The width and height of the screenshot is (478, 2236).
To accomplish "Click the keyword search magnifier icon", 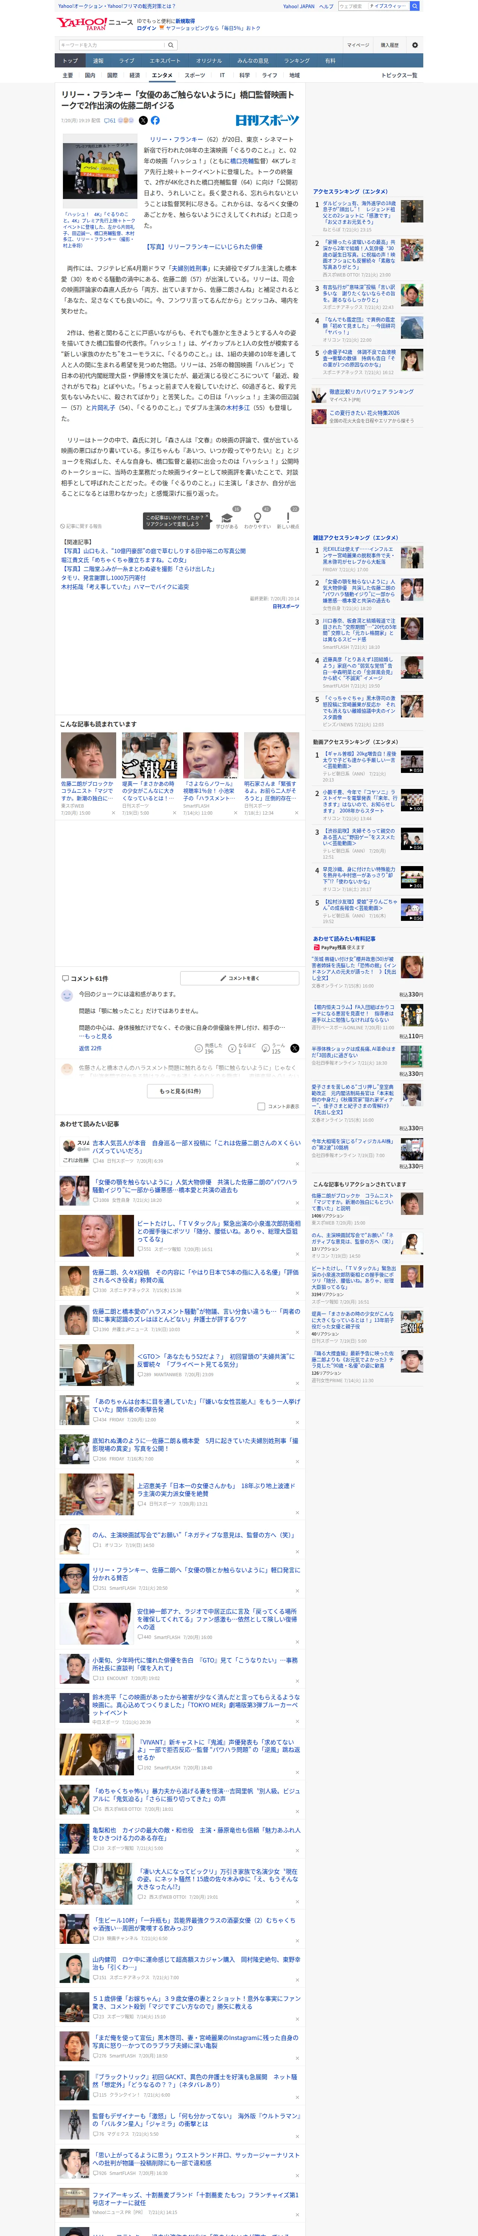I will pyautogui.click(x=171, y=44).
